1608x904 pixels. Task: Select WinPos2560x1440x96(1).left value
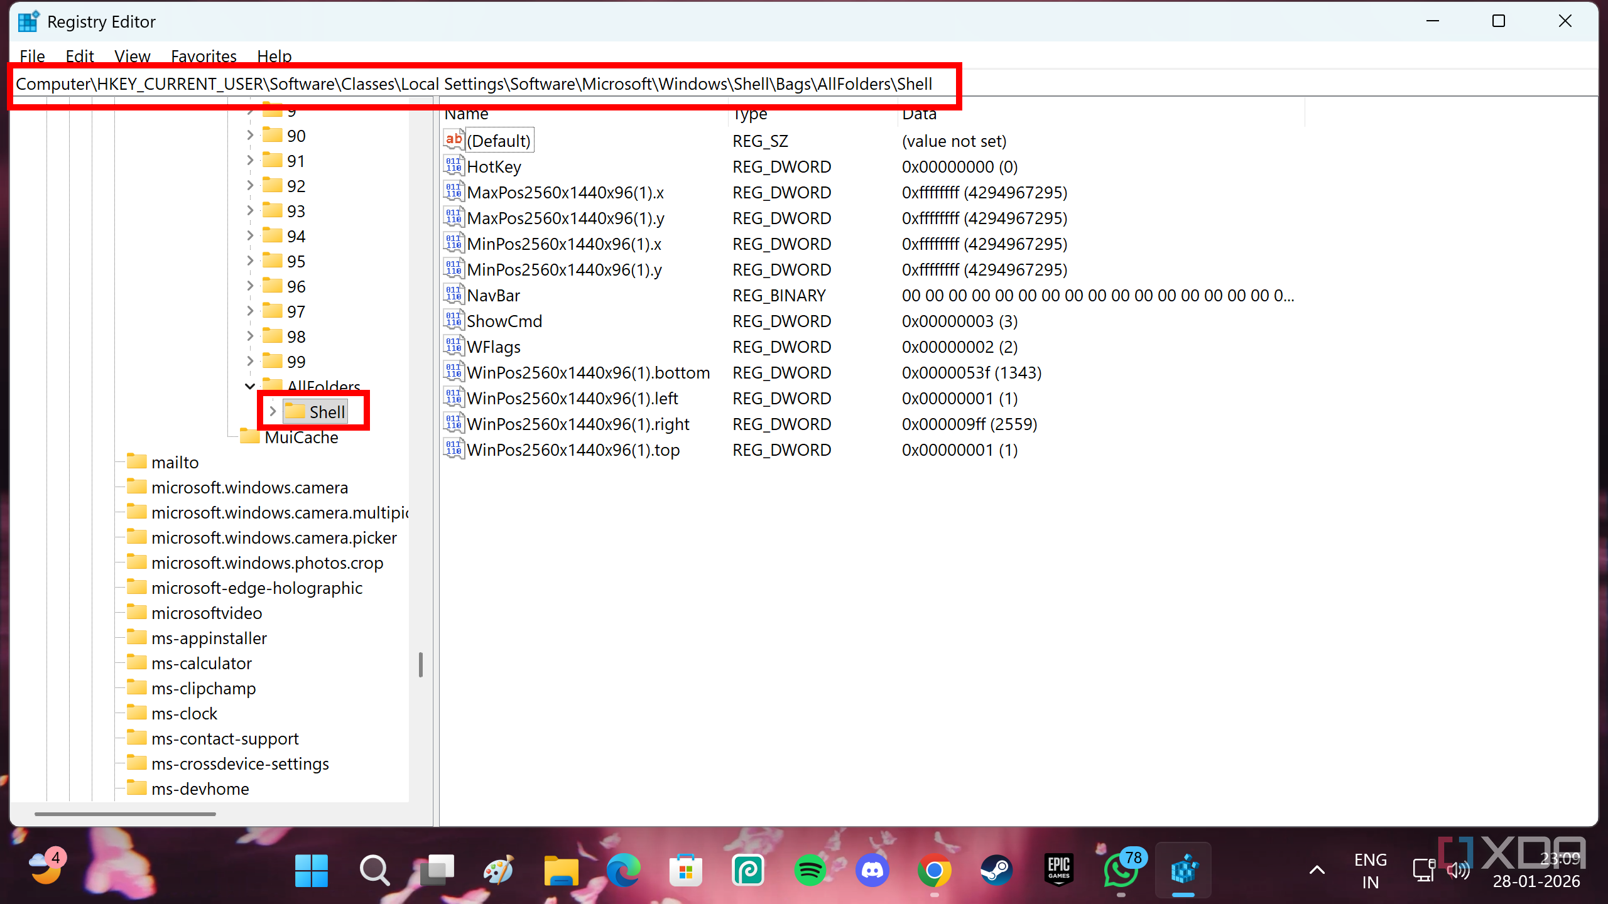[x=572, y=398]
